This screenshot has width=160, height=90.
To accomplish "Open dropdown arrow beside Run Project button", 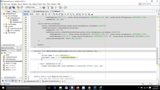I will click(58, 7).
